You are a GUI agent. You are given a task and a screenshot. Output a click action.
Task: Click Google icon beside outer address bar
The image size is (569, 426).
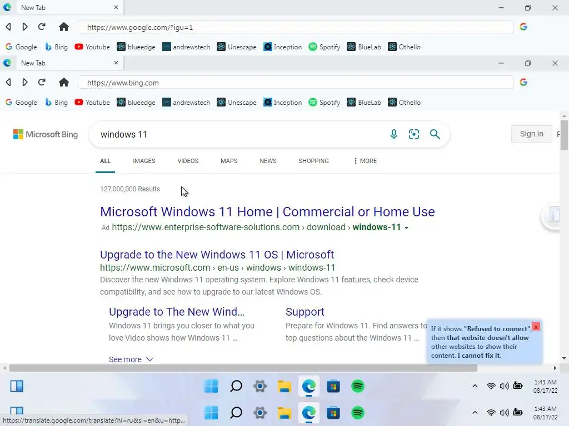[523, 27]
